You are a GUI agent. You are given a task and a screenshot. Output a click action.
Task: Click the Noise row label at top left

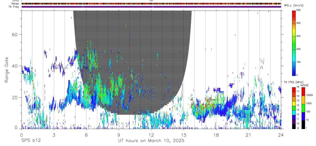coord(15,4)
